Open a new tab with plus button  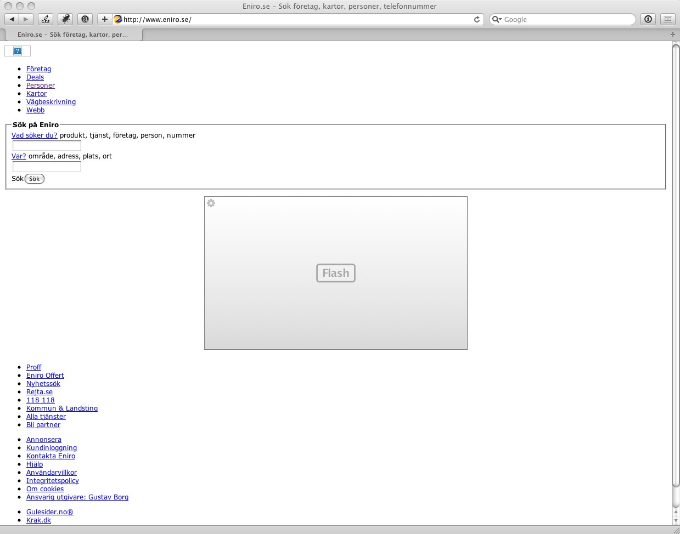[x=673, y=34]
